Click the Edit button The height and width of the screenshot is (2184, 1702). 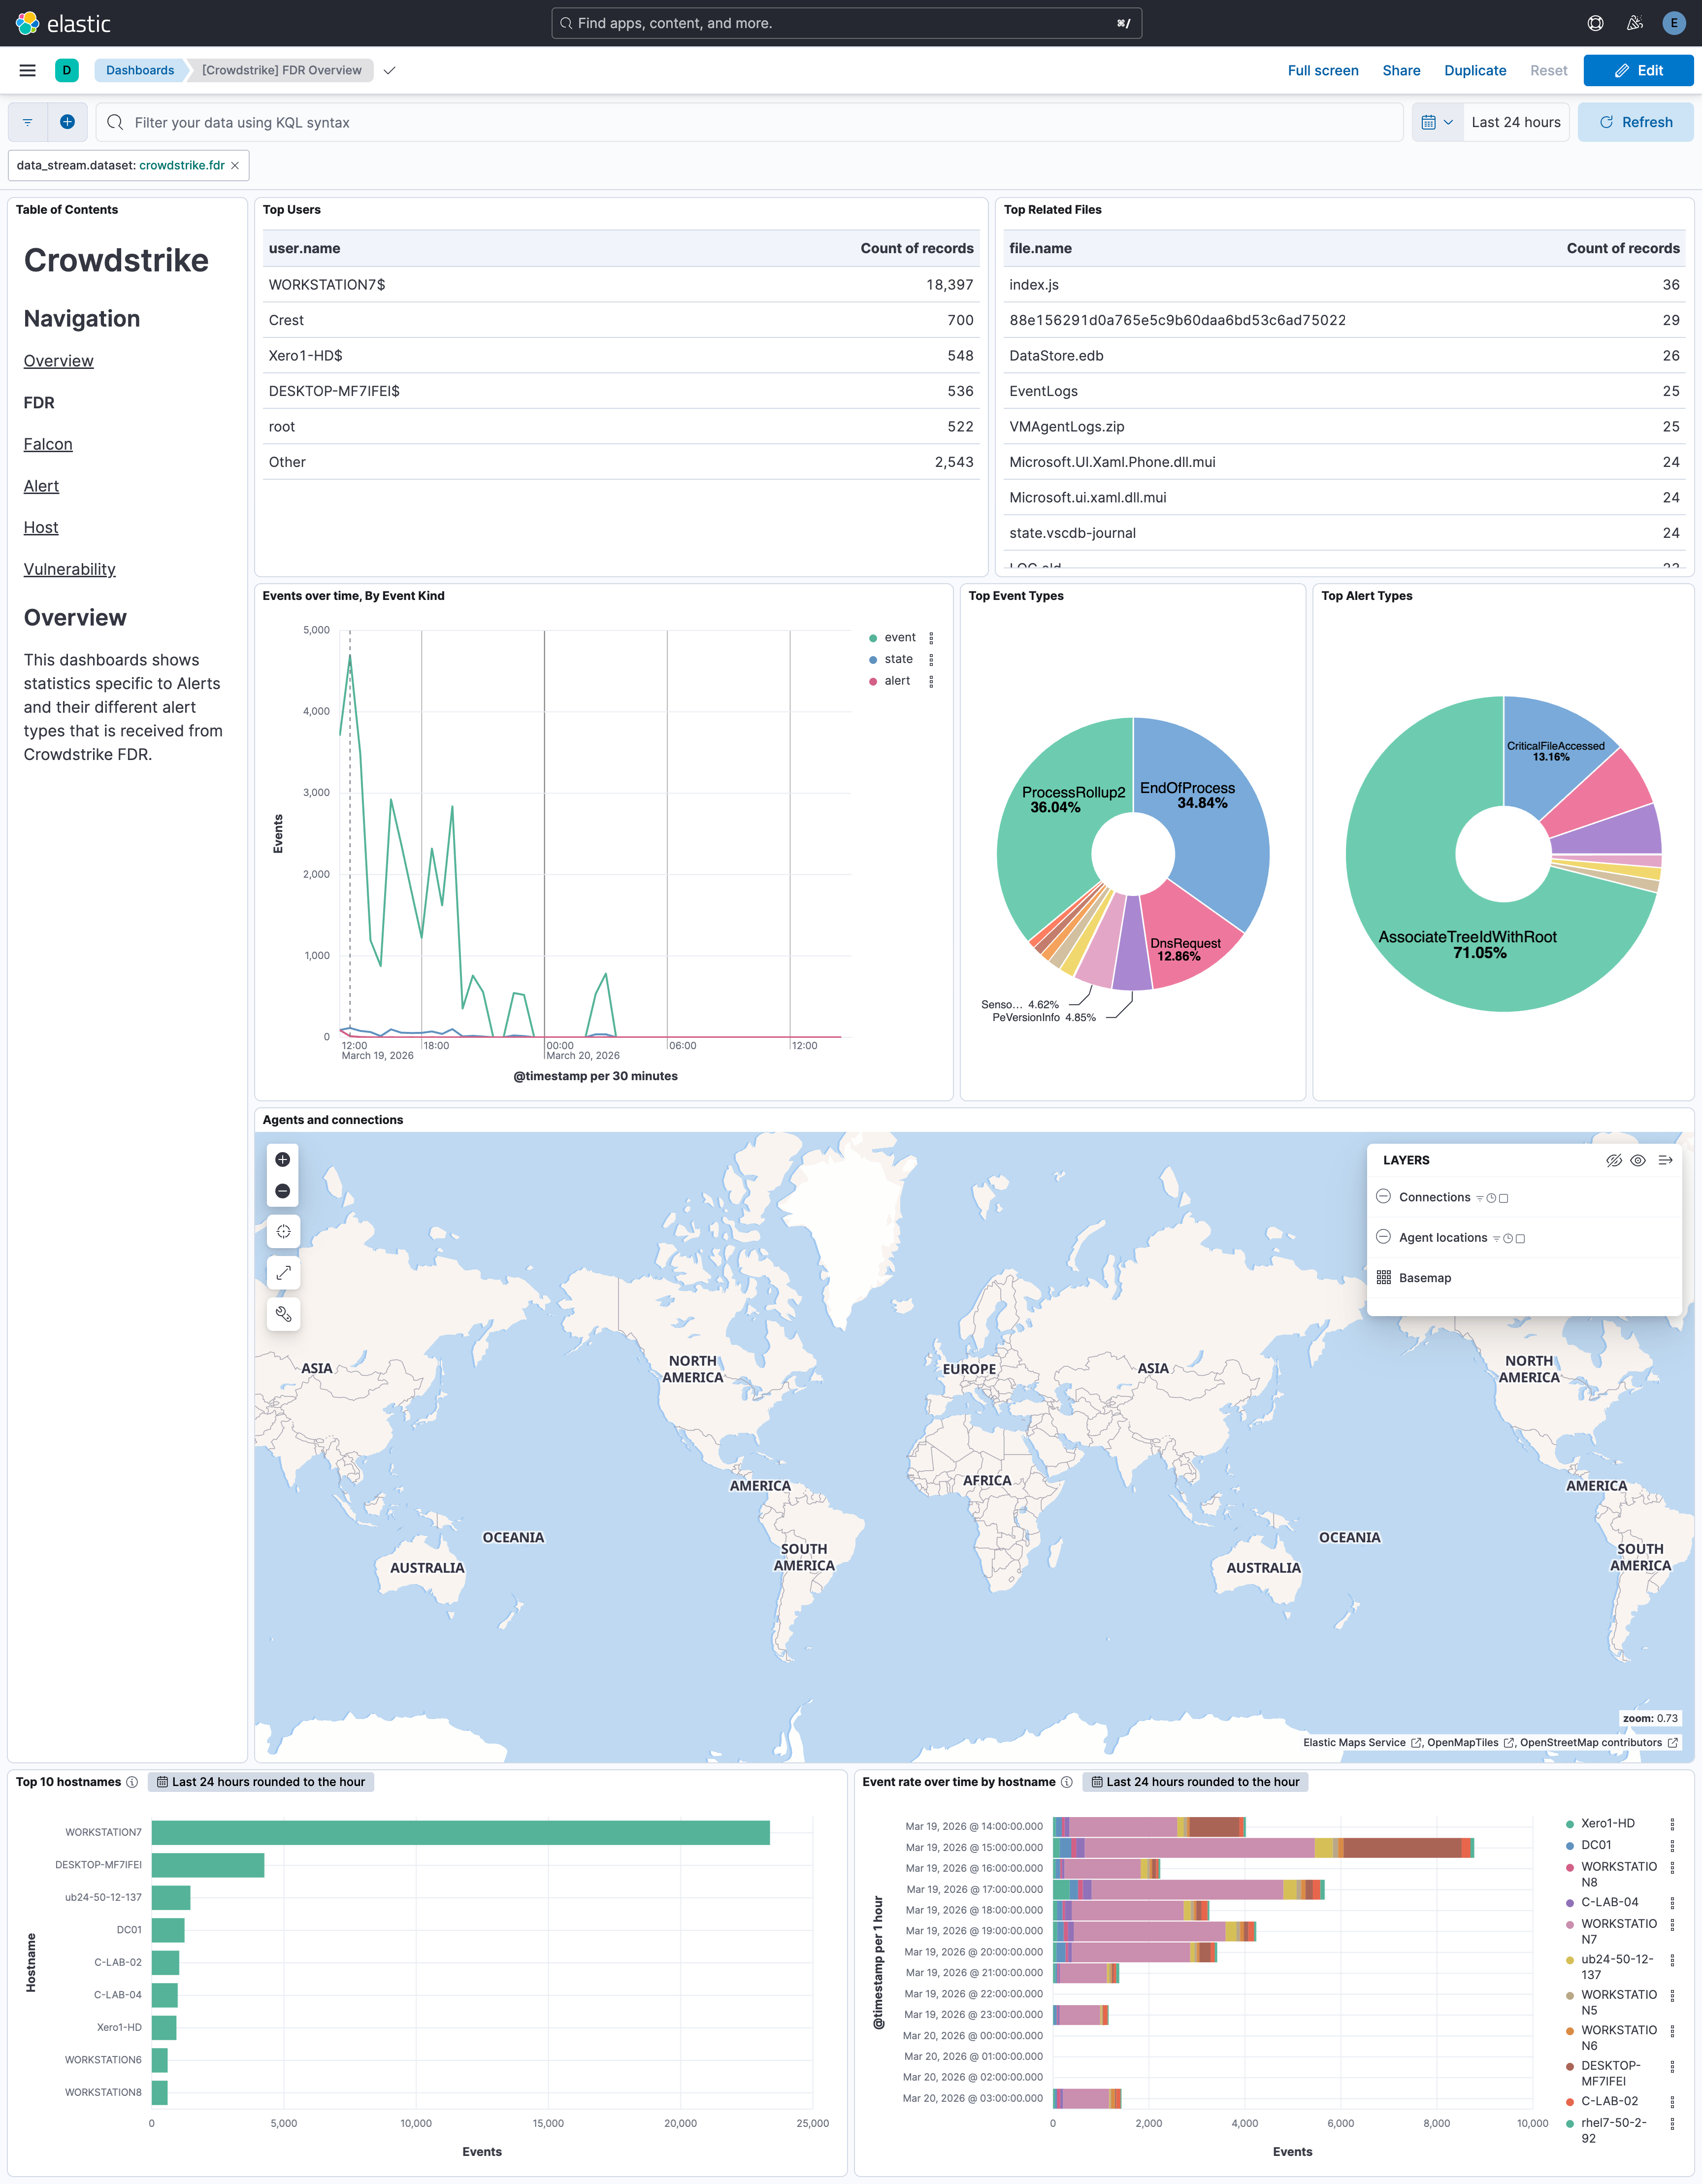tap(1638, 70)
